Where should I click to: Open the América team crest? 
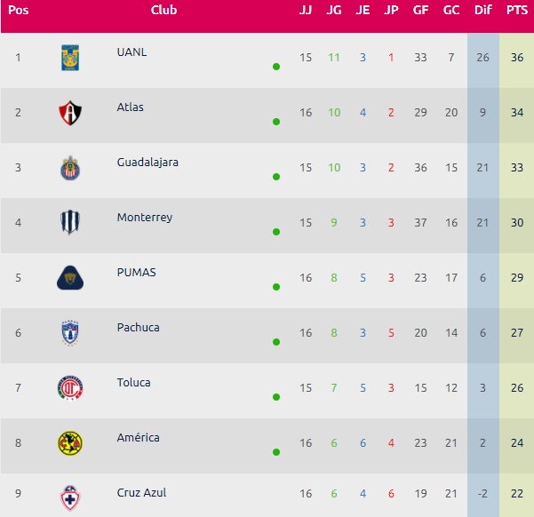click(x=70, y=442)
